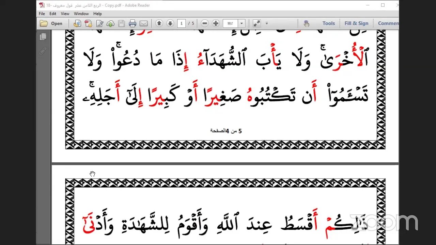436x245 pixels.
Task: Go to the next page using the down arrow
Action: pyautogui.click(x=170, y=23)
